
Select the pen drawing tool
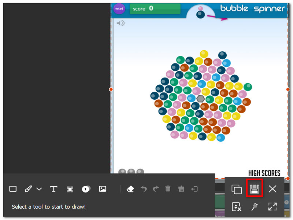pos(28,189)
